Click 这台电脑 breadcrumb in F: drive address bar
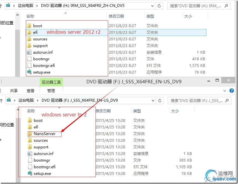Screen dimensions: 238x184 point(26,100)
